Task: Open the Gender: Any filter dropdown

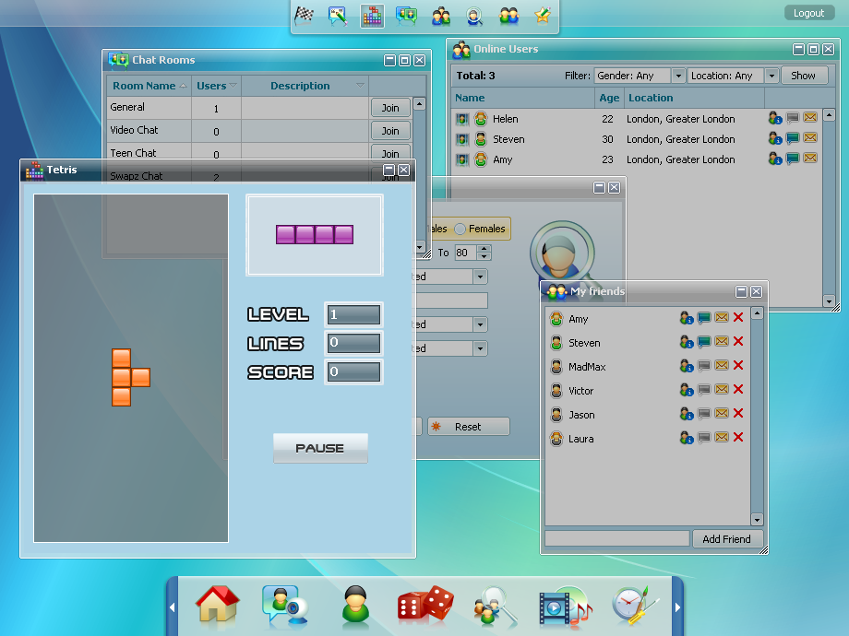Action: pos(678,76)
